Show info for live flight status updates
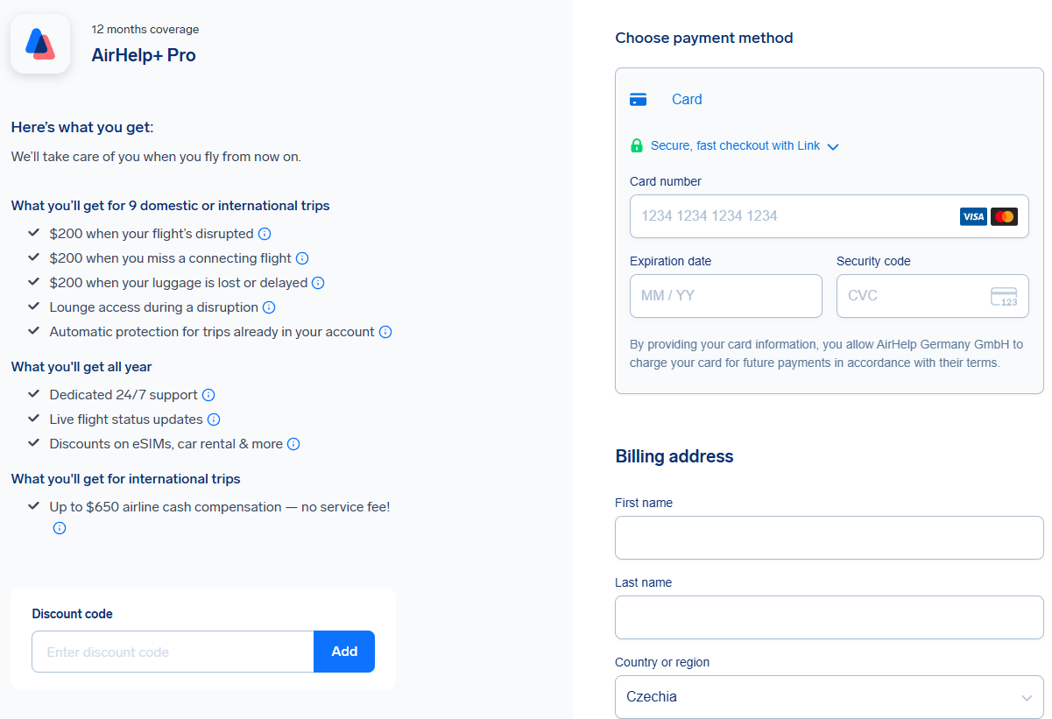 214,419
